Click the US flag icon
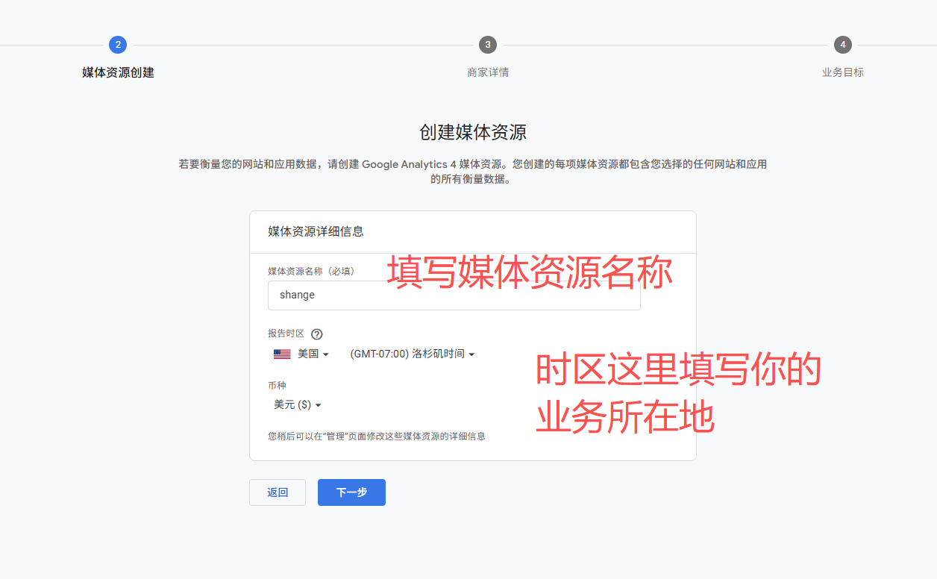The height and width of the screenshot is (579, 937). coord(282,354)
